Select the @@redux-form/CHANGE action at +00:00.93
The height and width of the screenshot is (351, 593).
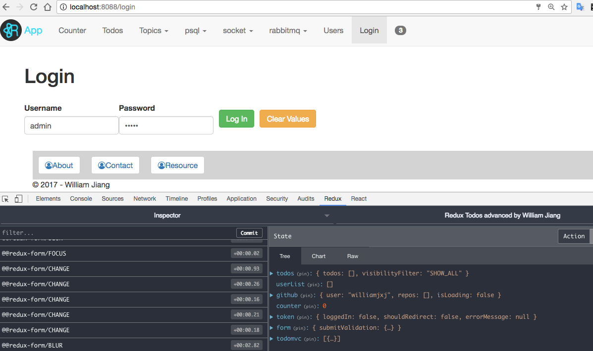point(133,269)
